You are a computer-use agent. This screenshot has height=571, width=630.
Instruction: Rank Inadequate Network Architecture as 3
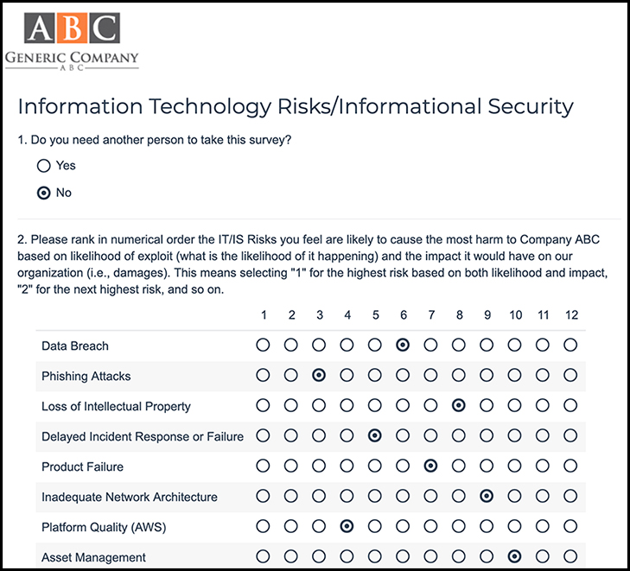[x=319, y=496]
